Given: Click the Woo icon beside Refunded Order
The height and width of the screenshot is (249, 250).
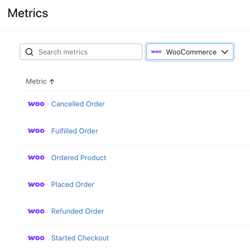Looking at the screenshot, I should click(x=36, y=211).
